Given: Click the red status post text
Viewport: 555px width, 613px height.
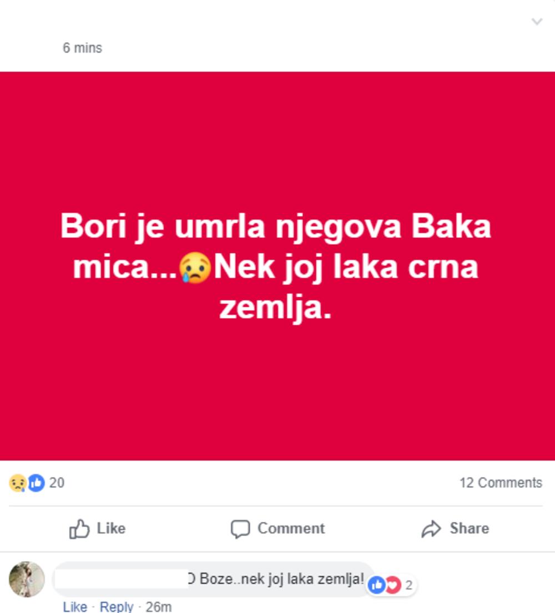Looking at the screenshot, I should click(x=275, y=267).
